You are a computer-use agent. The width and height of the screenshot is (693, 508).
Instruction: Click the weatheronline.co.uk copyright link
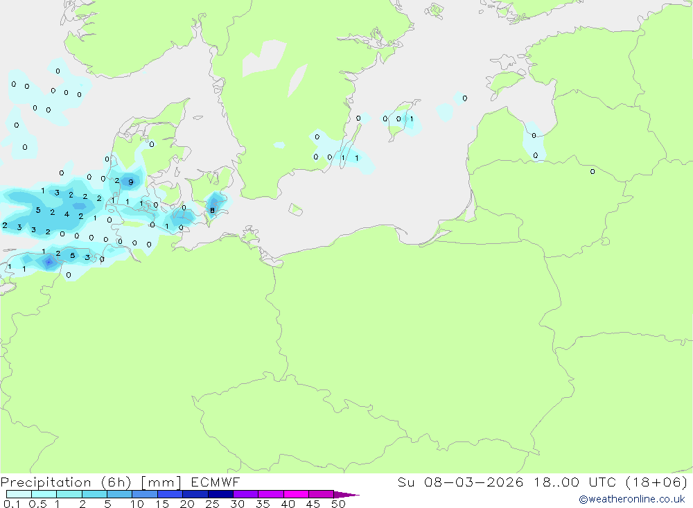point(632,499)
